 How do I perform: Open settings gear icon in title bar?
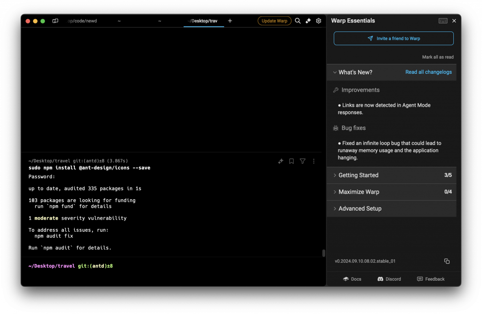click(319, 21)
